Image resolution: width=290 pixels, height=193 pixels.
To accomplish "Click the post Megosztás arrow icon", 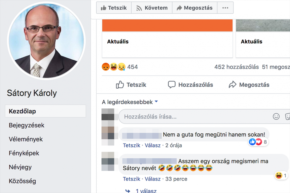I will (x=233, y=85).
